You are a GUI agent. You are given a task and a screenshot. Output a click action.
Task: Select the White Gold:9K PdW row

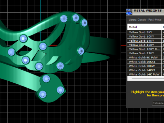click(144, 57)
